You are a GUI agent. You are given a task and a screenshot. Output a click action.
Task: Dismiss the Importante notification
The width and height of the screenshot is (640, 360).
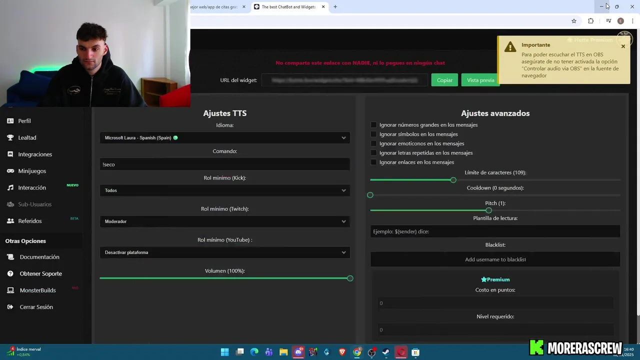coord(623,46)
